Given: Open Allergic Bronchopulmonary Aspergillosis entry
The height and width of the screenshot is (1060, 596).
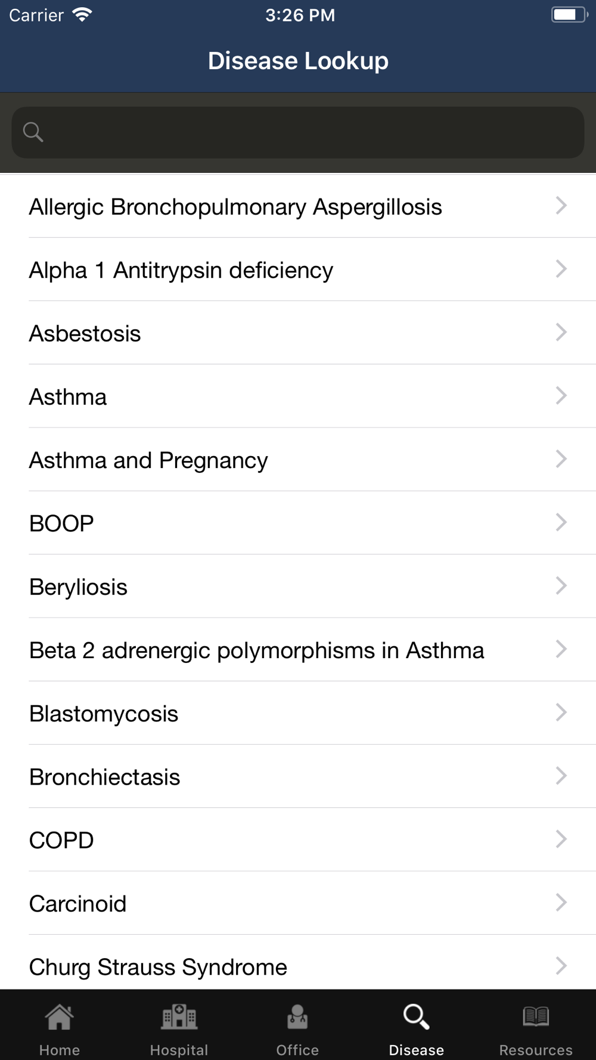Looking at the screenshot, I should pyautogui.click(x=235, y=207).
